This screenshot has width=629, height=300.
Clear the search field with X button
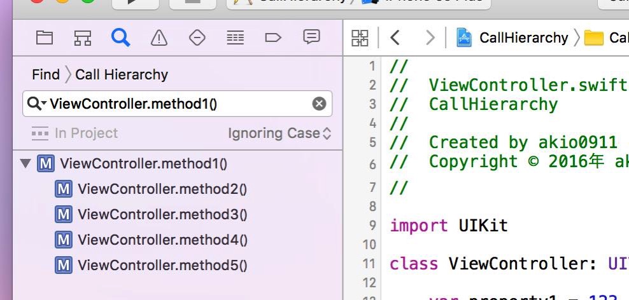pos(319,104)
